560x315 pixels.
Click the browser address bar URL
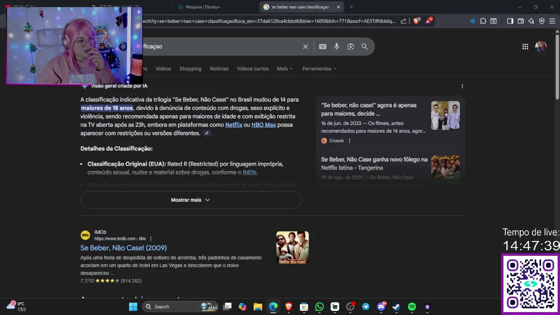(x=269, y=21)
